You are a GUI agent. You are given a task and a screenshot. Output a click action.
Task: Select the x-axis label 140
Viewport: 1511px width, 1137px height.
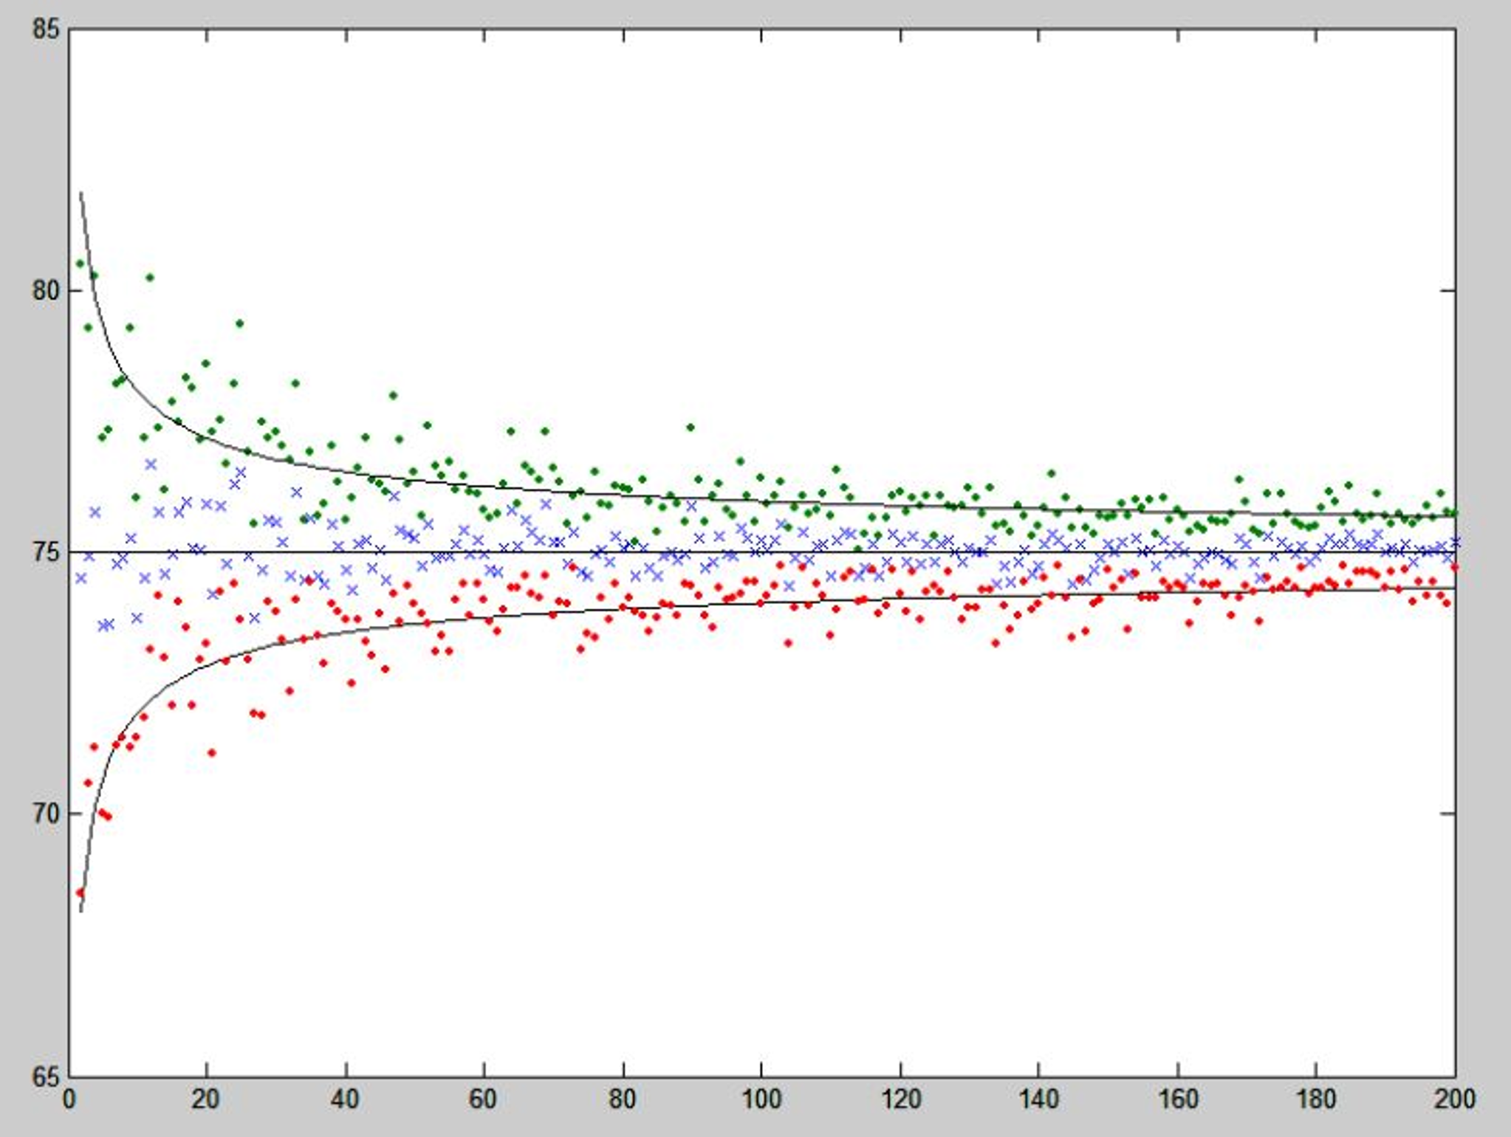coord(1038,1100)
